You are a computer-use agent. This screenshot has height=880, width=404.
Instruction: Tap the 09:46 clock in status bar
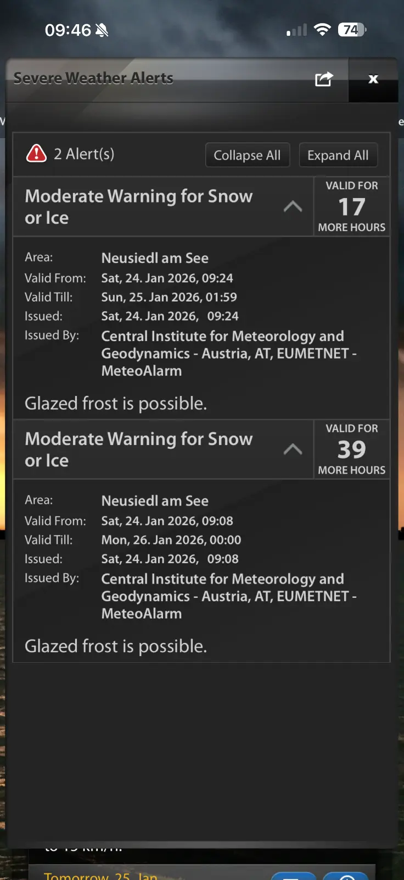(68, 30)
